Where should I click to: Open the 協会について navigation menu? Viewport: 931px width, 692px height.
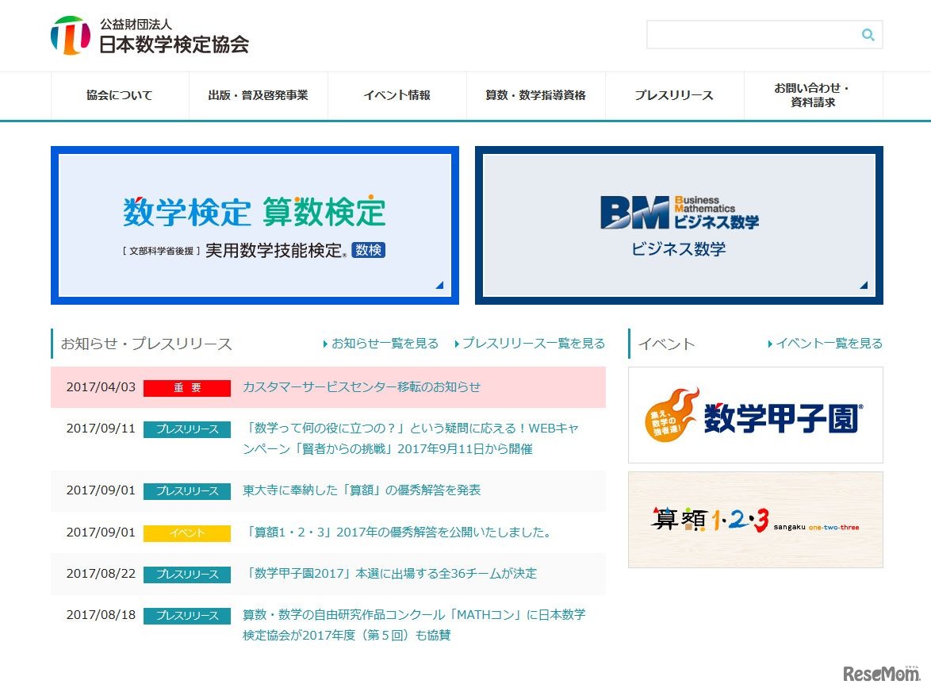point(119,95)
